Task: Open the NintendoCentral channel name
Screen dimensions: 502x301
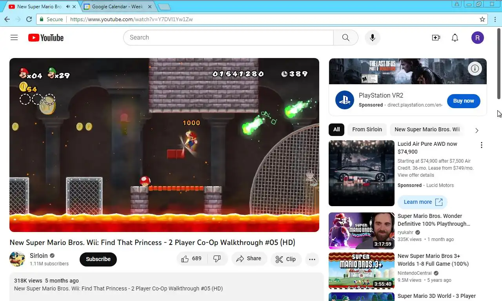Action: point(415,273)
